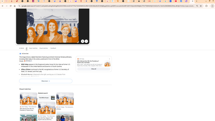Viewport: 215px width, 121px height.
Task: Click the main uploaded image preview
Action: [x=53, y=26]
